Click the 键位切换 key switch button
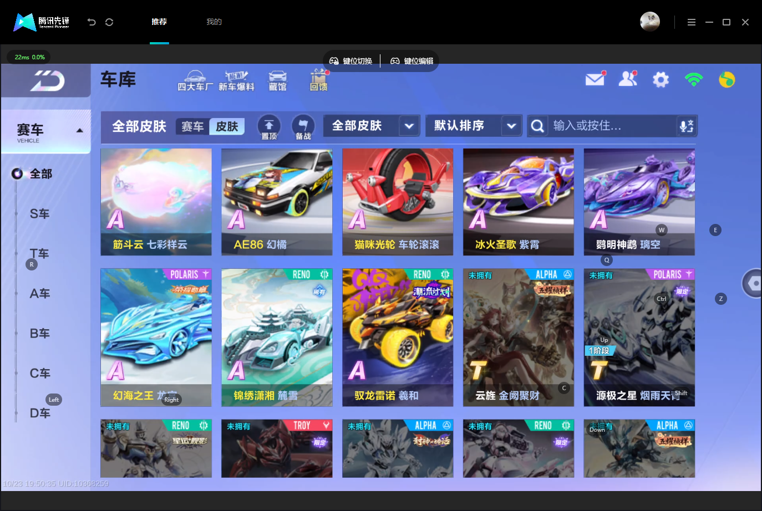The width and height of the screenshot is (762, 511). pos(351,61)
